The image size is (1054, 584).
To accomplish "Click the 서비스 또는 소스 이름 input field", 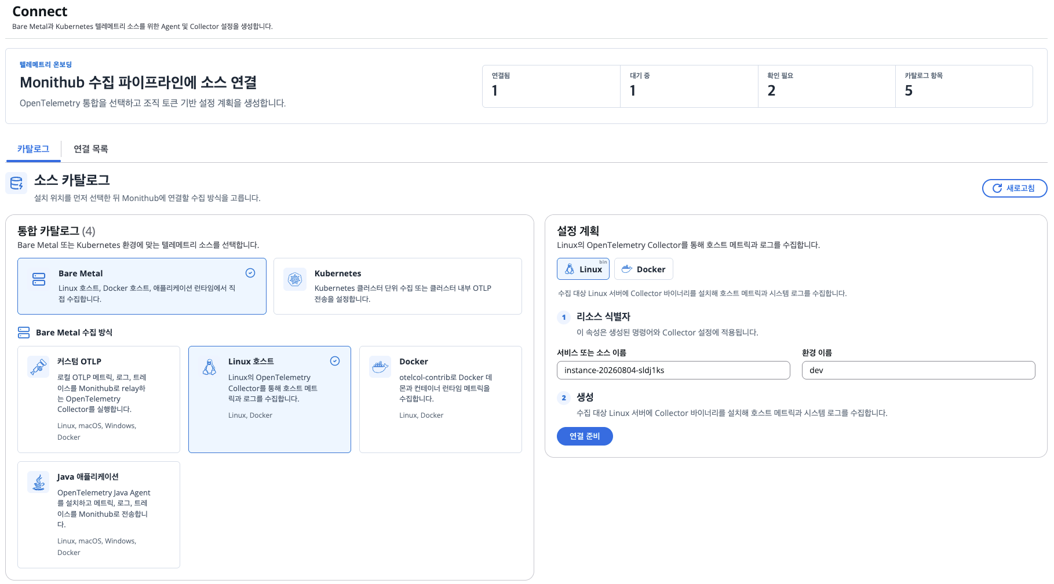I will [673, 370].
